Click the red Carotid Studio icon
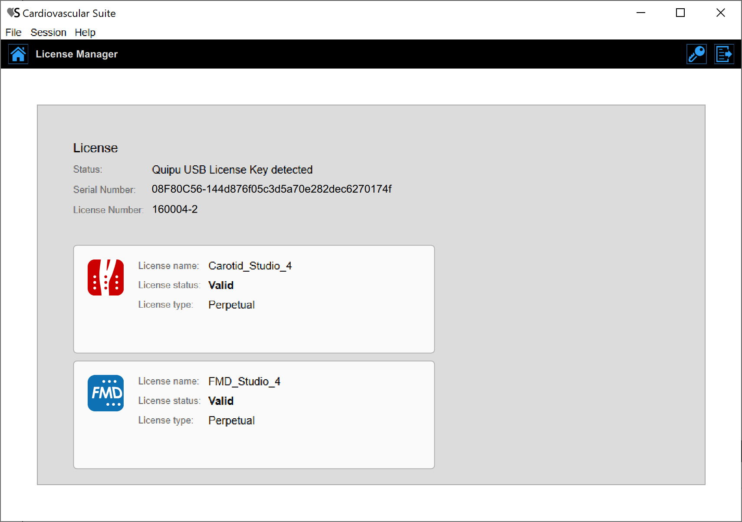This screenshot has width=742, height=522. (x=105, y=278)
